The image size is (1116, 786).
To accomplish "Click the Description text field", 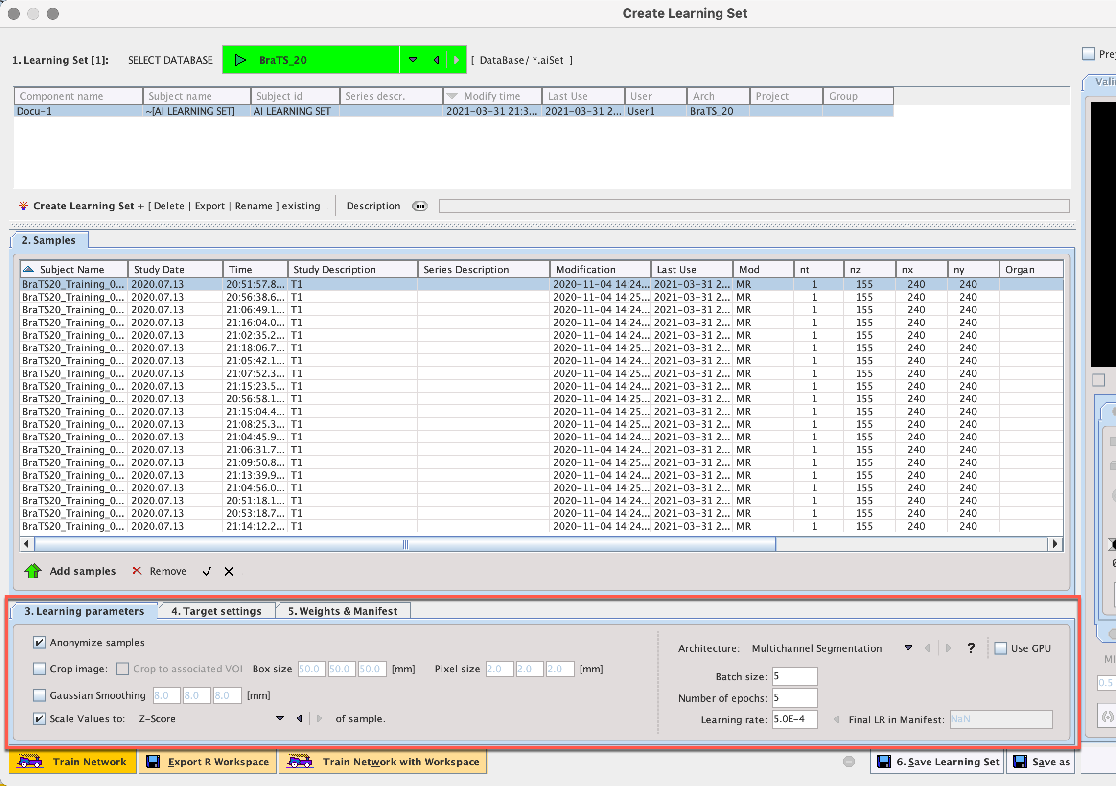I will pyautogui.click(x=754, y=206).
